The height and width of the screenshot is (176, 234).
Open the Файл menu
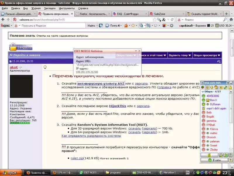click(5, 9)
